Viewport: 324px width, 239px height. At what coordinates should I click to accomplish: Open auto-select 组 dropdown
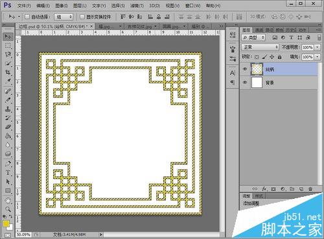click(64, 17)
